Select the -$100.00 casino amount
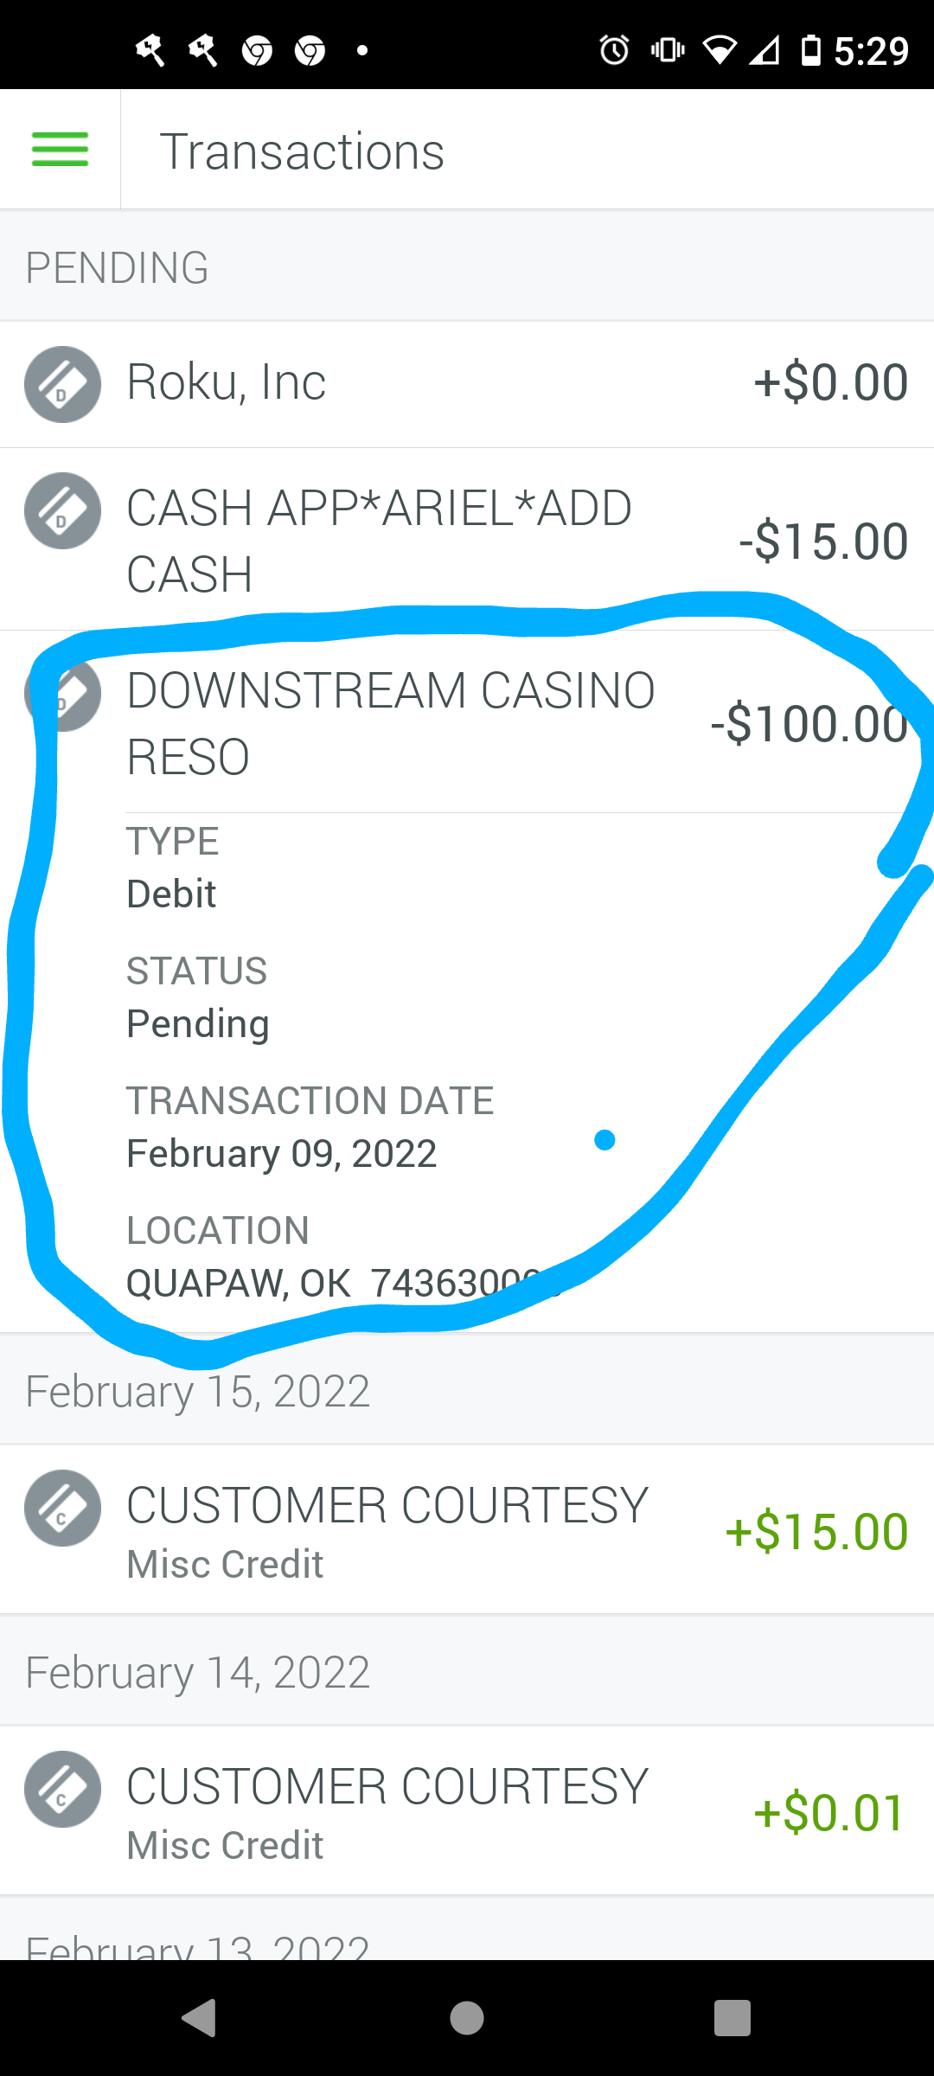934x2076 pixels. (x=809, y=724)
